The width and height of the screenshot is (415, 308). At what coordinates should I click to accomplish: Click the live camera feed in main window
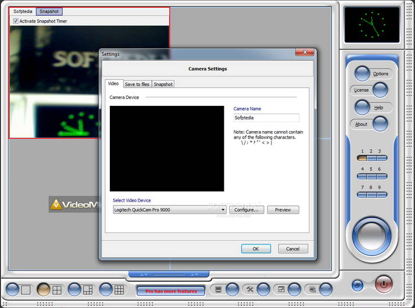point(54,82)
